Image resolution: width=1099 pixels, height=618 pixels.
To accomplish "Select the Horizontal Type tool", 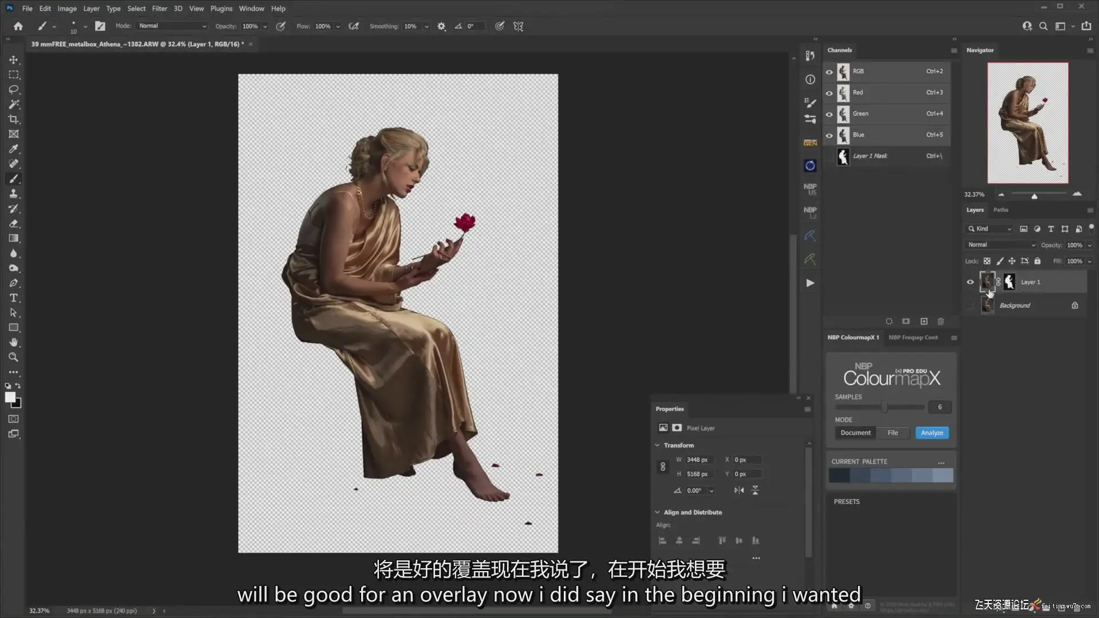I will [x=14, y=298].
